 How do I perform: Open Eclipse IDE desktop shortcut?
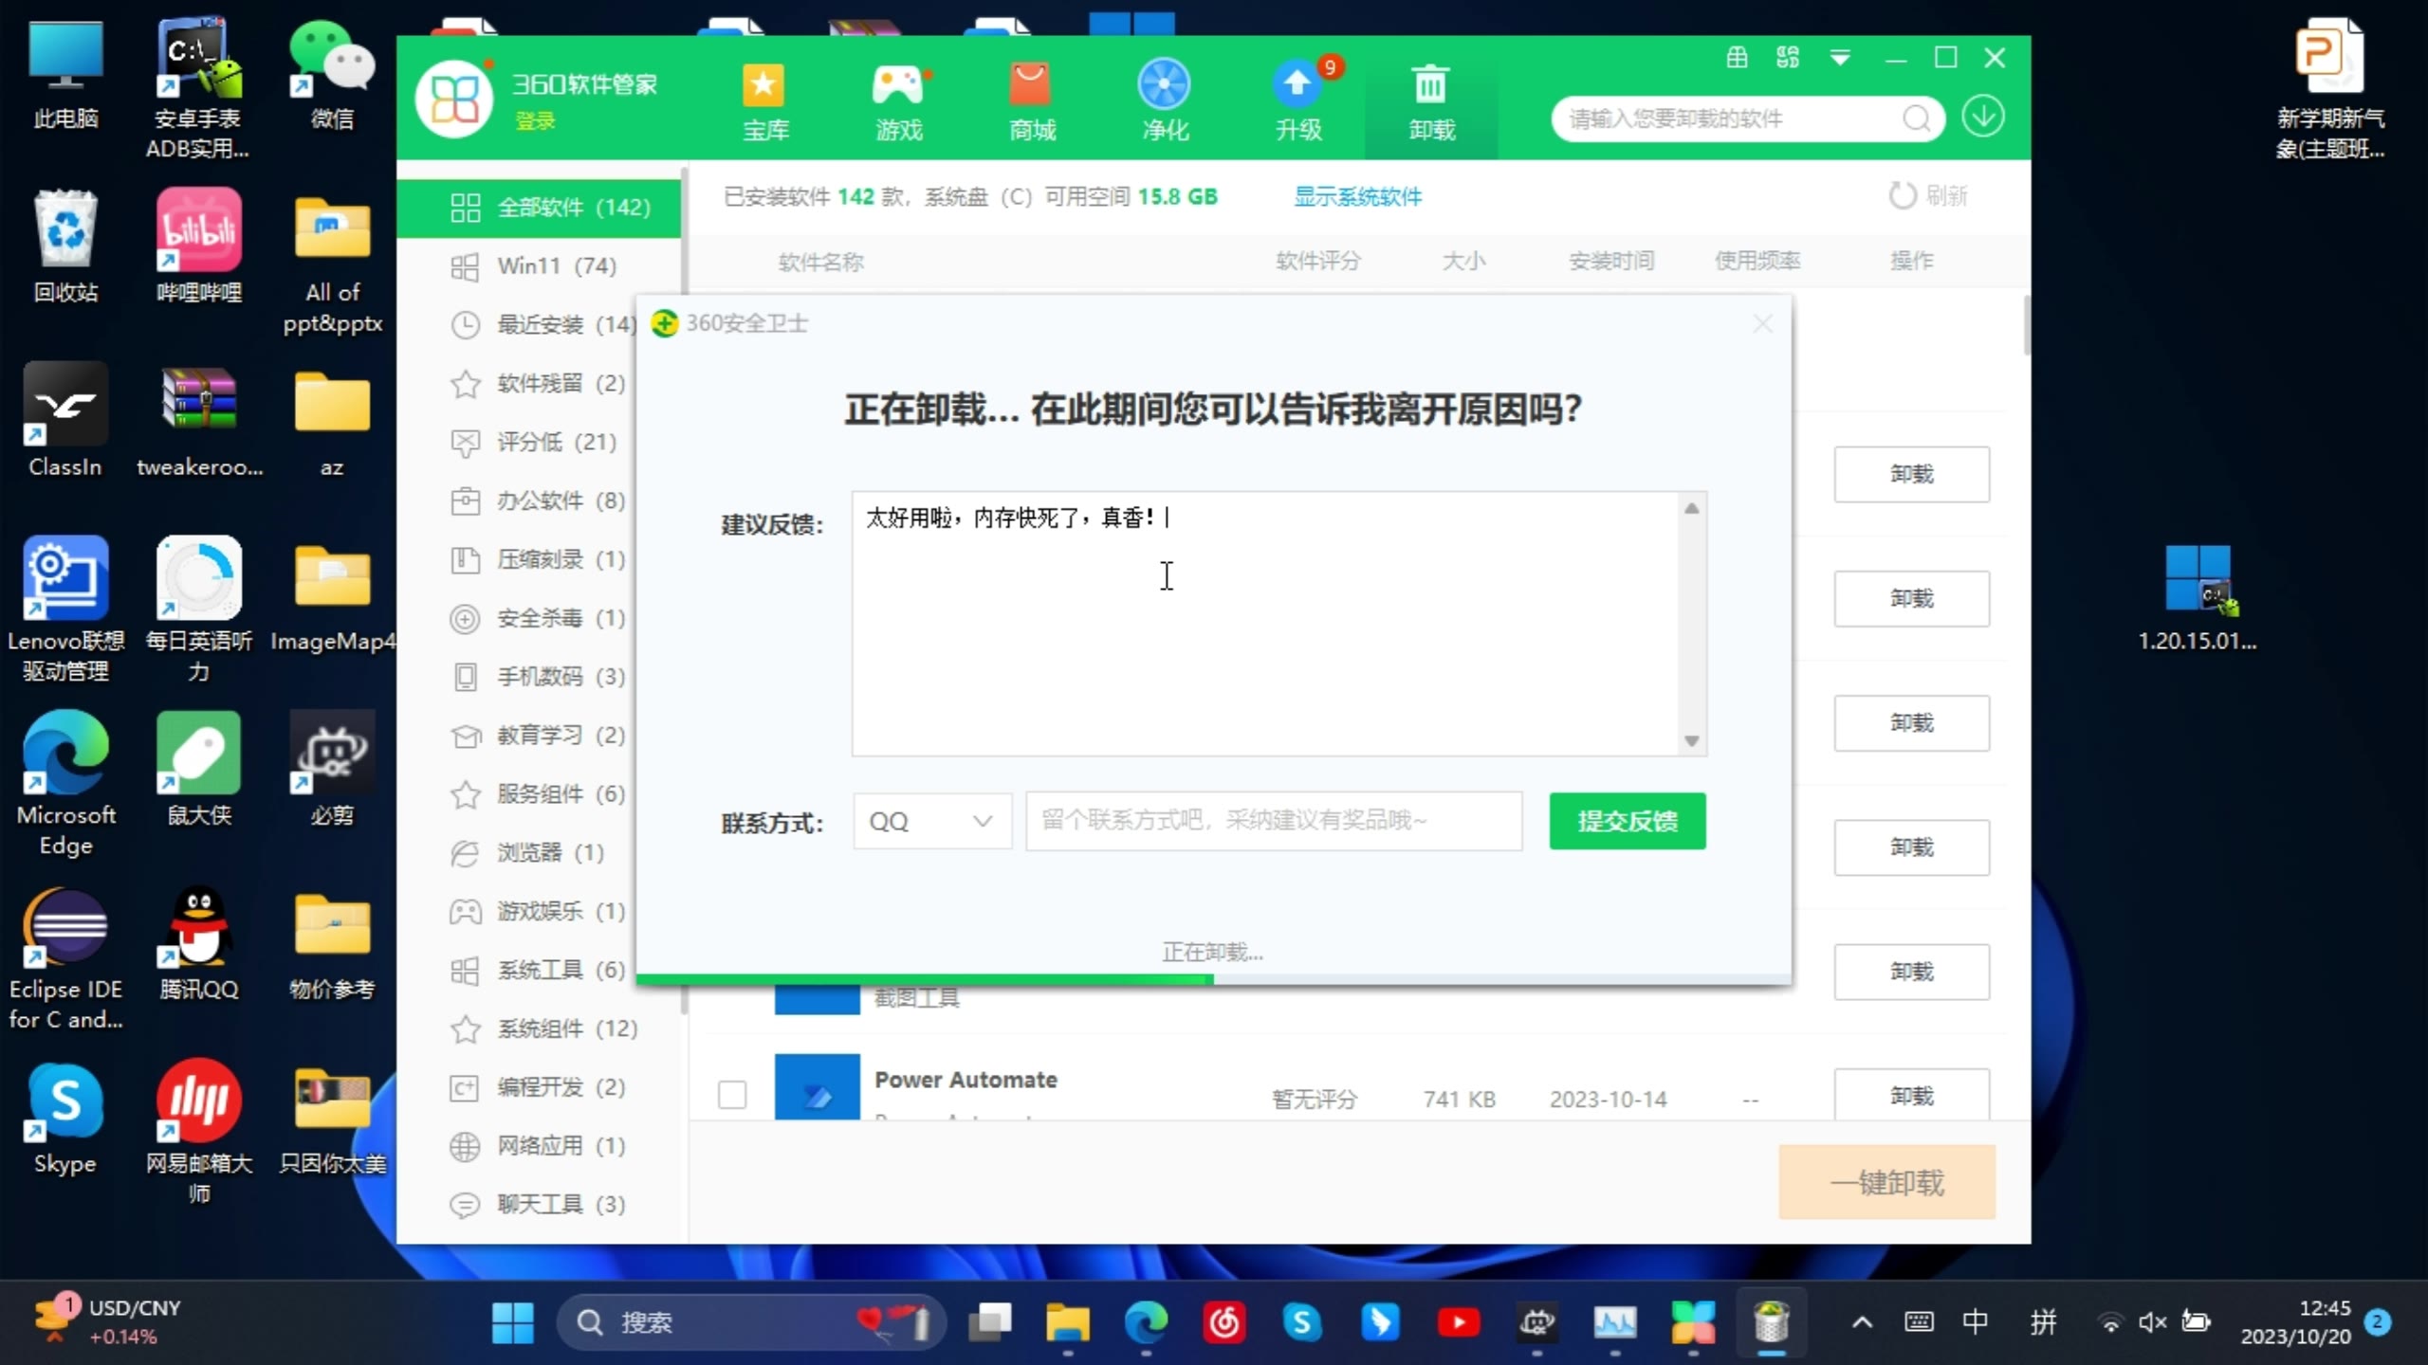[65, 959]
